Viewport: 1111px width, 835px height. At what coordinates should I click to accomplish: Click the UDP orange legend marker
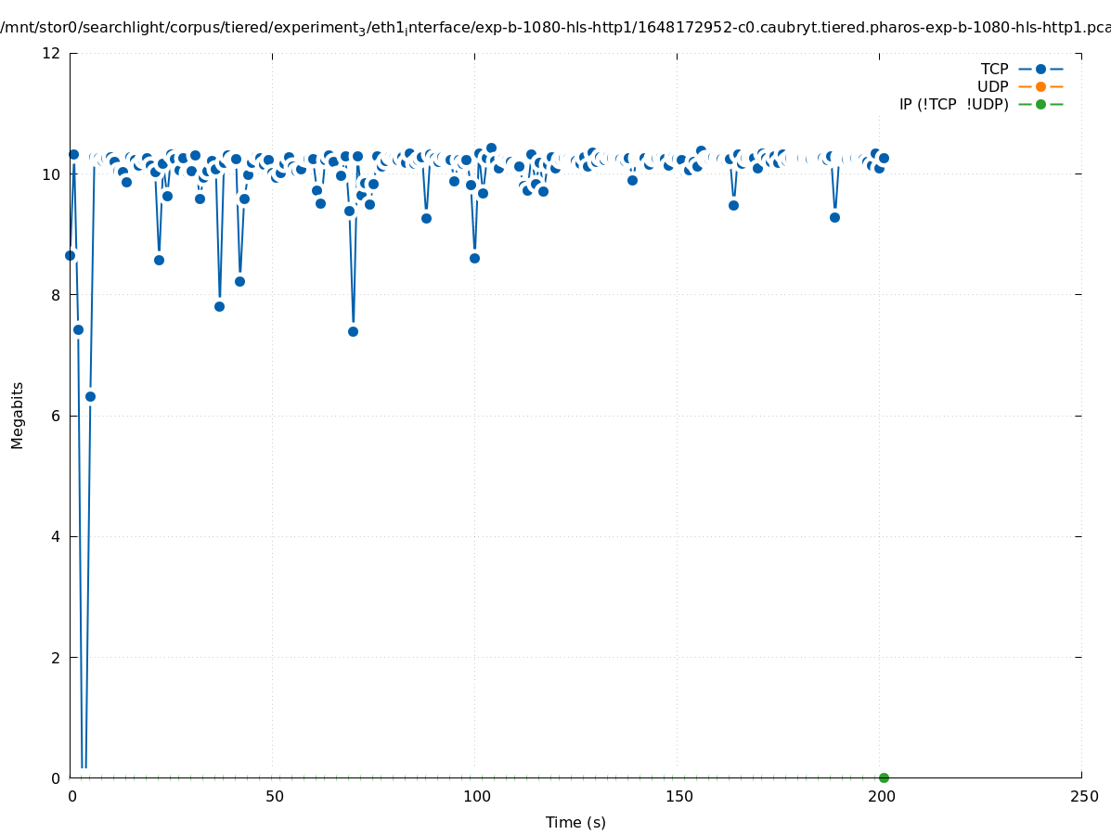pyautogui.click(x=1040, y=86)
